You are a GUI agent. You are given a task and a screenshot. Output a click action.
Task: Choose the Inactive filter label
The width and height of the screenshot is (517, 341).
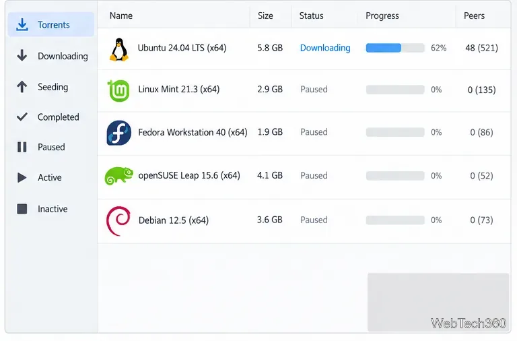53,209
